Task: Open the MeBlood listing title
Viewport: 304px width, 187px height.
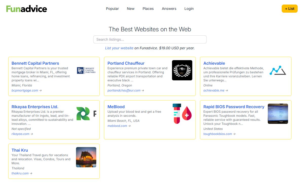Action: click(x=116, y=107)
